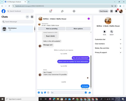Expand Media, files and links section
Viewport: 126px width, 101px height.
click(x=108, y=48)
